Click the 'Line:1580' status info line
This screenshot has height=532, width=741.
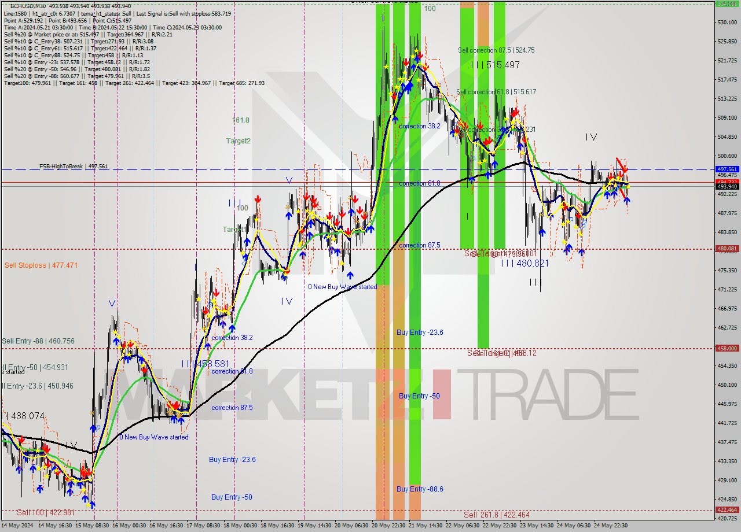(x=118, y=13)
